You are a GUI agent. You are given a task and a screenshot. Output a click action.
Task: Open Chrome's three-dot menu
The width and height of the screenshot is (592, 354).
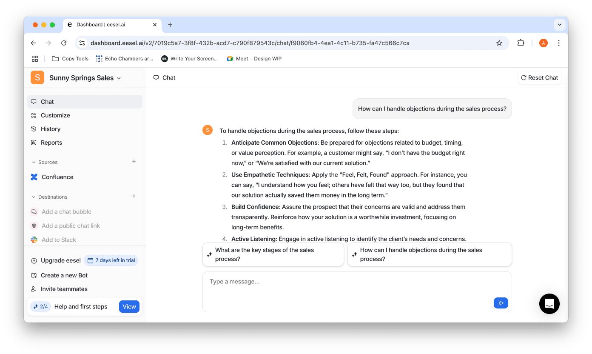pyautogui.click(x=559, y=43)
